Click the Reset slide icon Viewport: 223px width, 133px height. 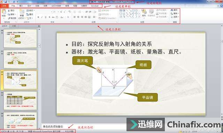pos(28,14)
